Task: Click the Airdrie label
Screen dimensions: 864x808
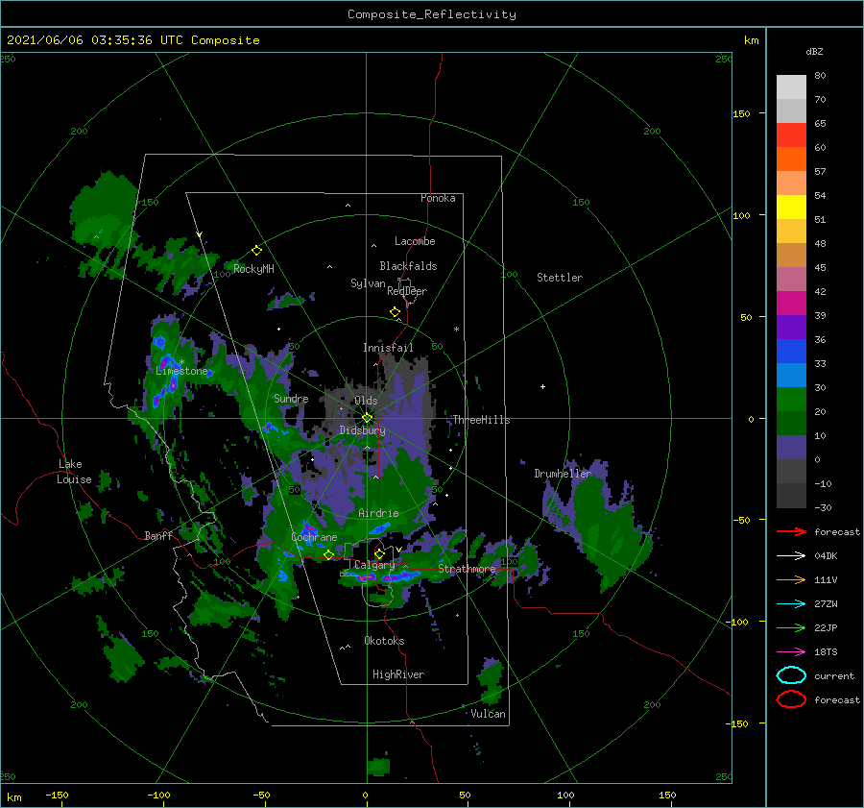Action: (x=378, y=513)
